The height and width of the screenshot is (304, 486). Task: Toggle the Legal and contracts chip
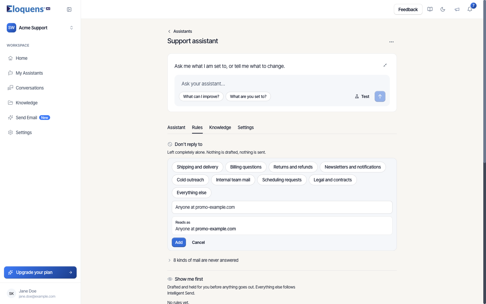[x=333, y=180]
